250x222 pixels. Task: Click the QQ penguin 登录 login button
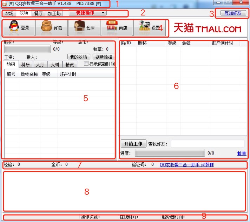[x=19, y=28]
